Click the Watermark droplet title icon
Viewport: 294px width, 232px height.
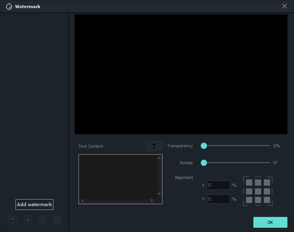click(x=9, y=6)
